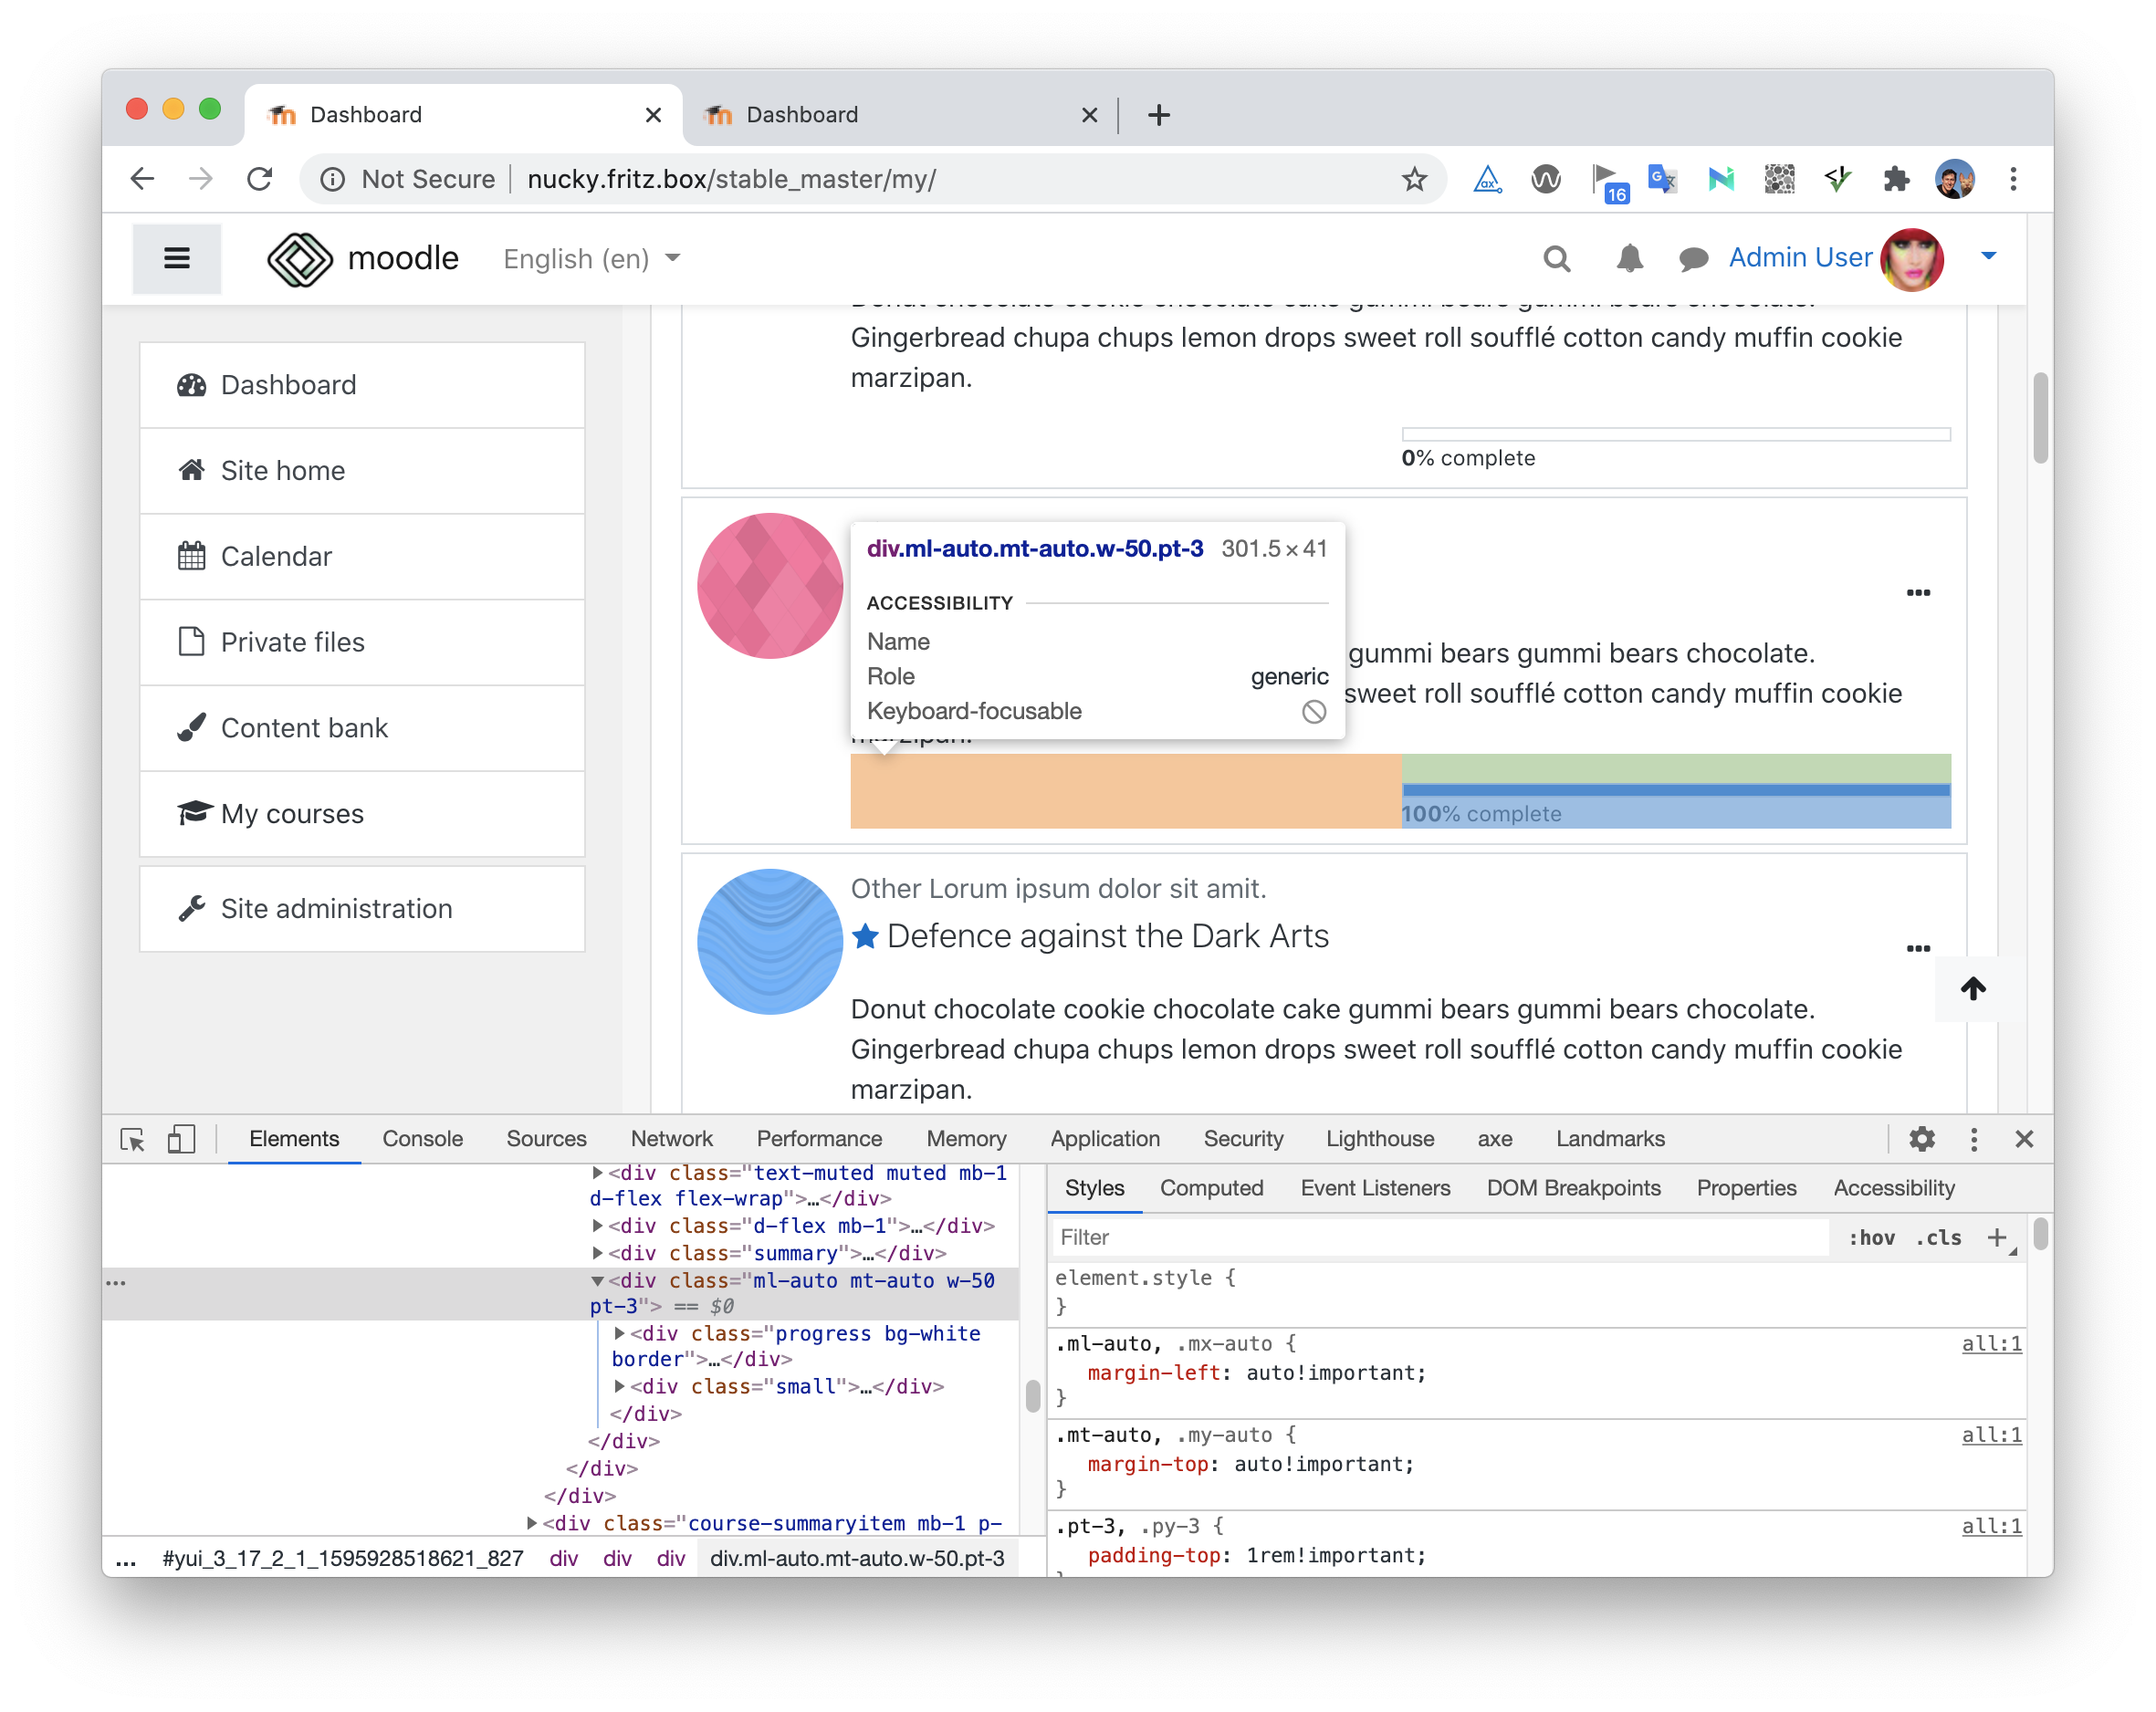Toggle the :hov element state button
The width and height of the screenshot is (2156, 1712).
coord(1871,1237)
